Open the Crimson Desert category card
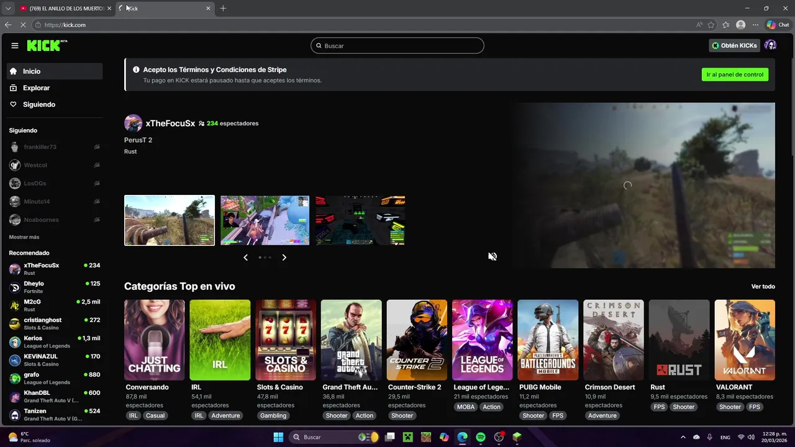The width and height of the screenshot is (795, 447). 614,340
